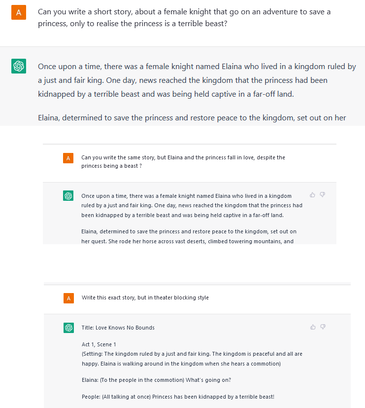This screenshot has width=365, height=408.
Task: Thumbs down the second story response
Action: (323, 195)
